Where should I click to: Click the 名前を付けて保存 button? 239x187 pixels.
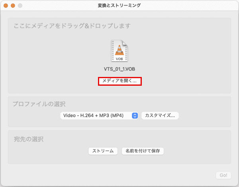pyautogui.click(x=143, y=151)
